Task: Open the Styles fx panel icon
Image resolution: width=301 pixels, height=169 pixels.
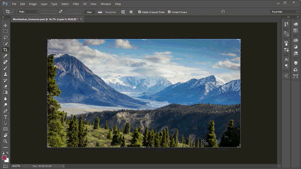Action: 296,54
